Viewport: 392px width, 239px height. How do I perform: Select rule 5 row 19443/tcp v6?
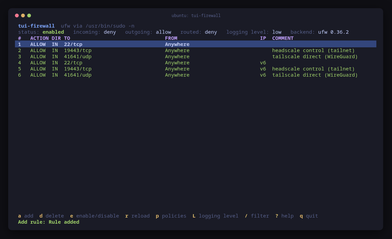point(196,69)
